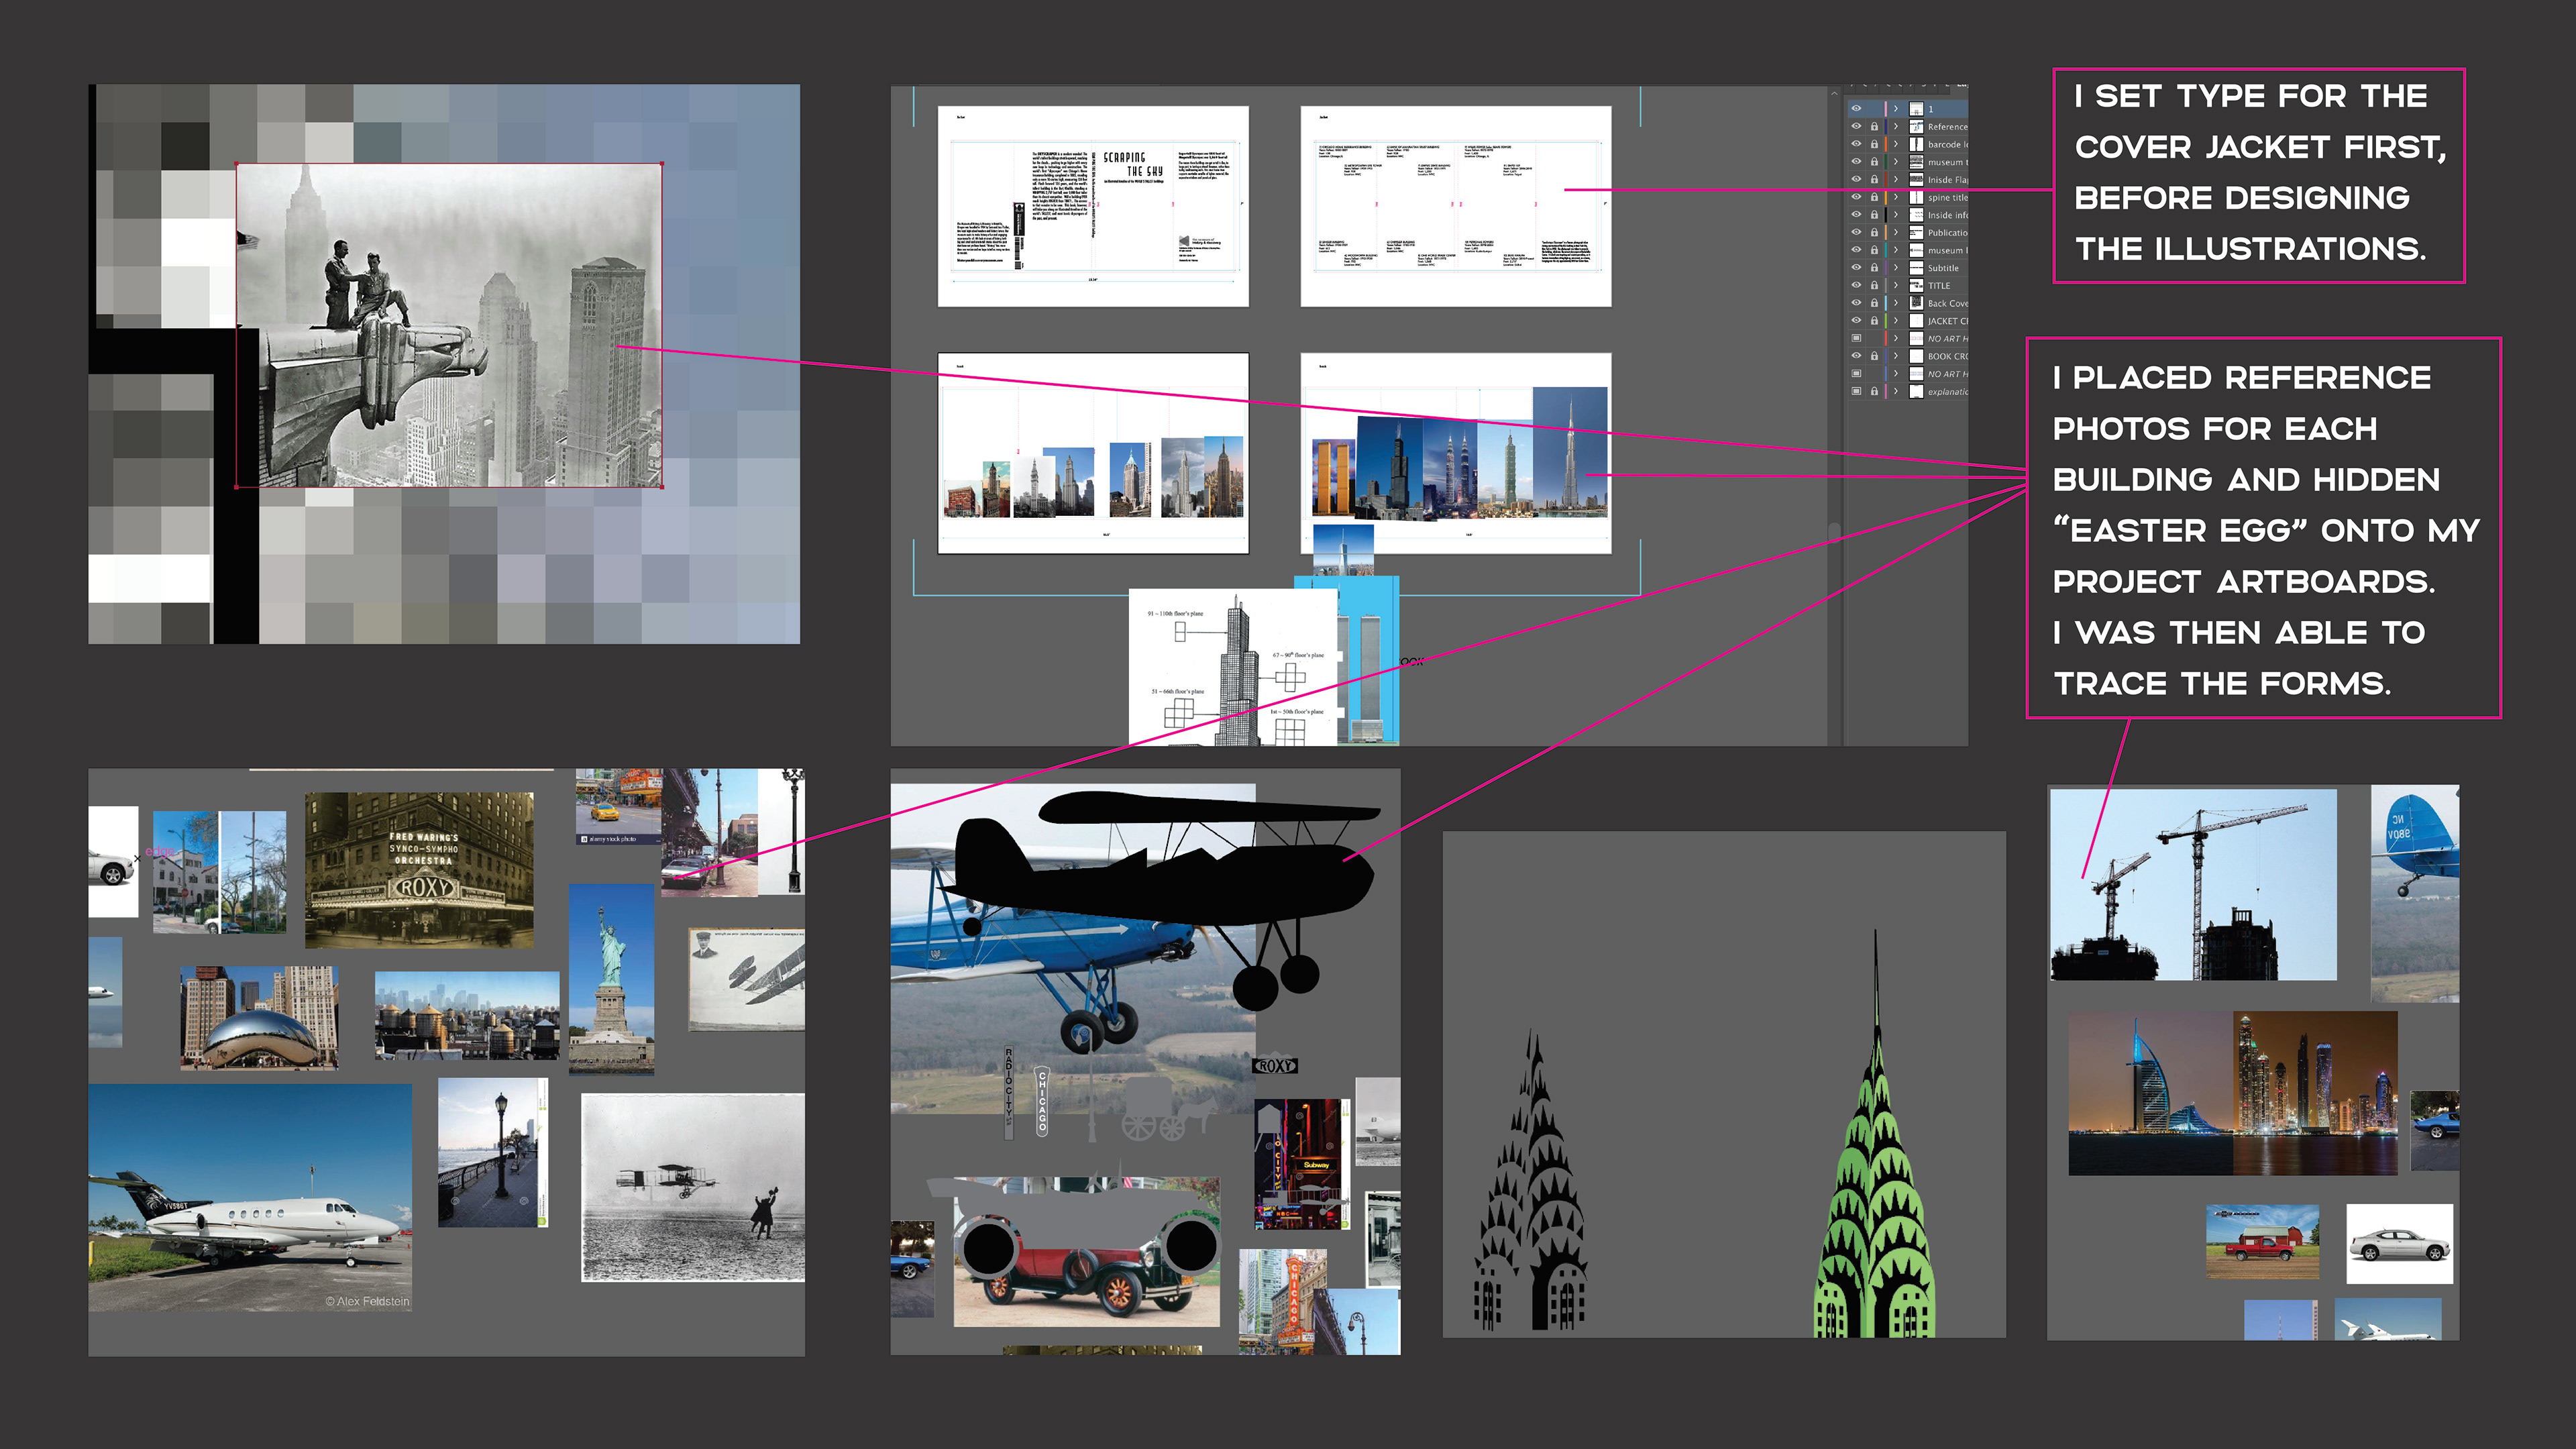Hide the Reference layer with eye icon
Viewport: 2576px width, 1449px height.
[1856, 127]
